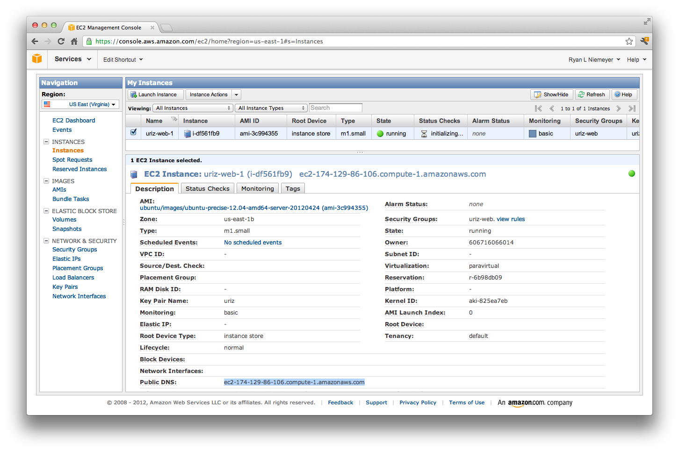Collapse the NETWORK & SECURITY navigation group
Screen dimensions: 679x452
pyautogui.click(x=46, y=241)
